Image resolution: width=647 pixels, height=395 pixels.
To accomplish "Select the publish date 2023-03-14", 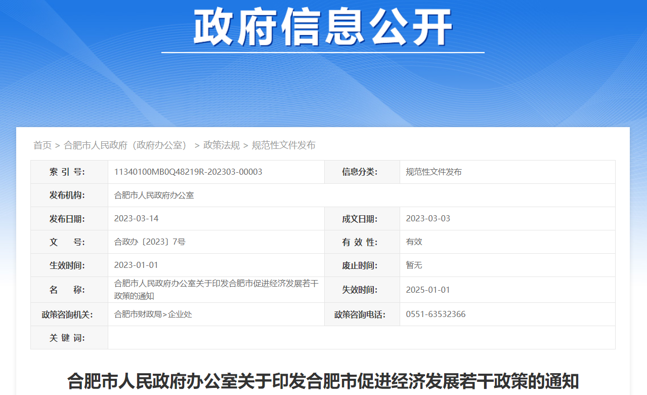I will pos(137,219).
